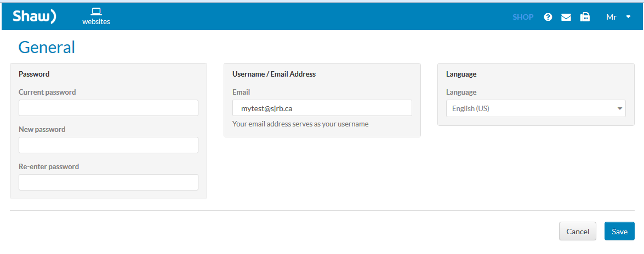Viewport: 644px width, 254px height.
Task: Click the Language dropdown arrow
Action: (619, 109)
